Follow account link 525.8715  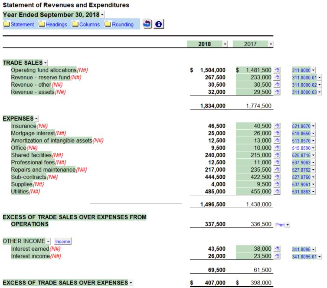301,155
